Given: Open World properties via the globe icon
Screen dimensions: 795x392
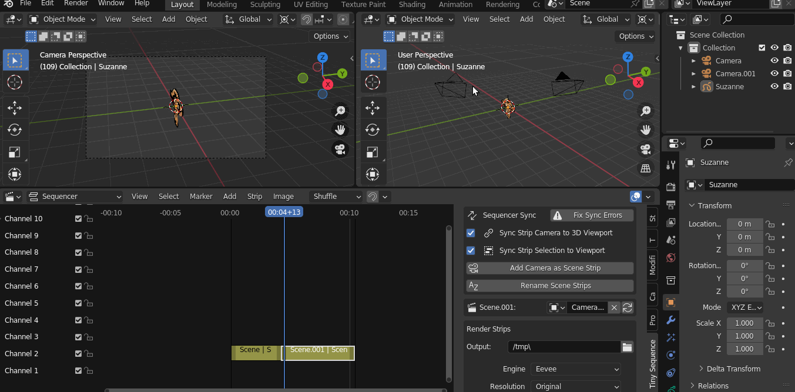Looking at the screenshot, I should click(x=670, y=258).
